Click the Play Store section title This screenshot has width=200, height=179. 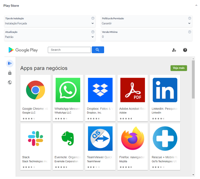11,6
